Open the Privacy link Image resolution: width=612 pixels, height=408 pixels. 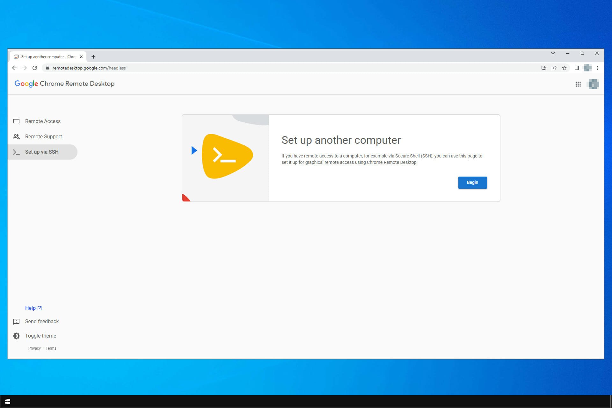[34, 348]
